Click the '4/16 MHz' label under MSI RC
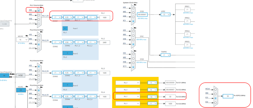 (21, 43)
